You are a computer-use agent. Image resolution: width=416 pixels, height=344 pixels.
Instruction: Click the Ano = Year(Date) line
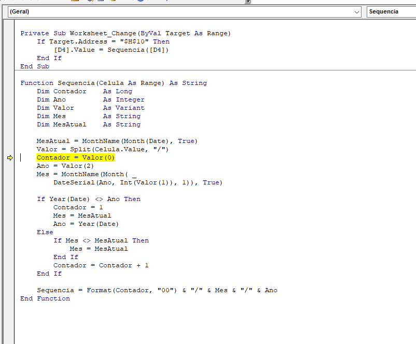click(86, 224)
